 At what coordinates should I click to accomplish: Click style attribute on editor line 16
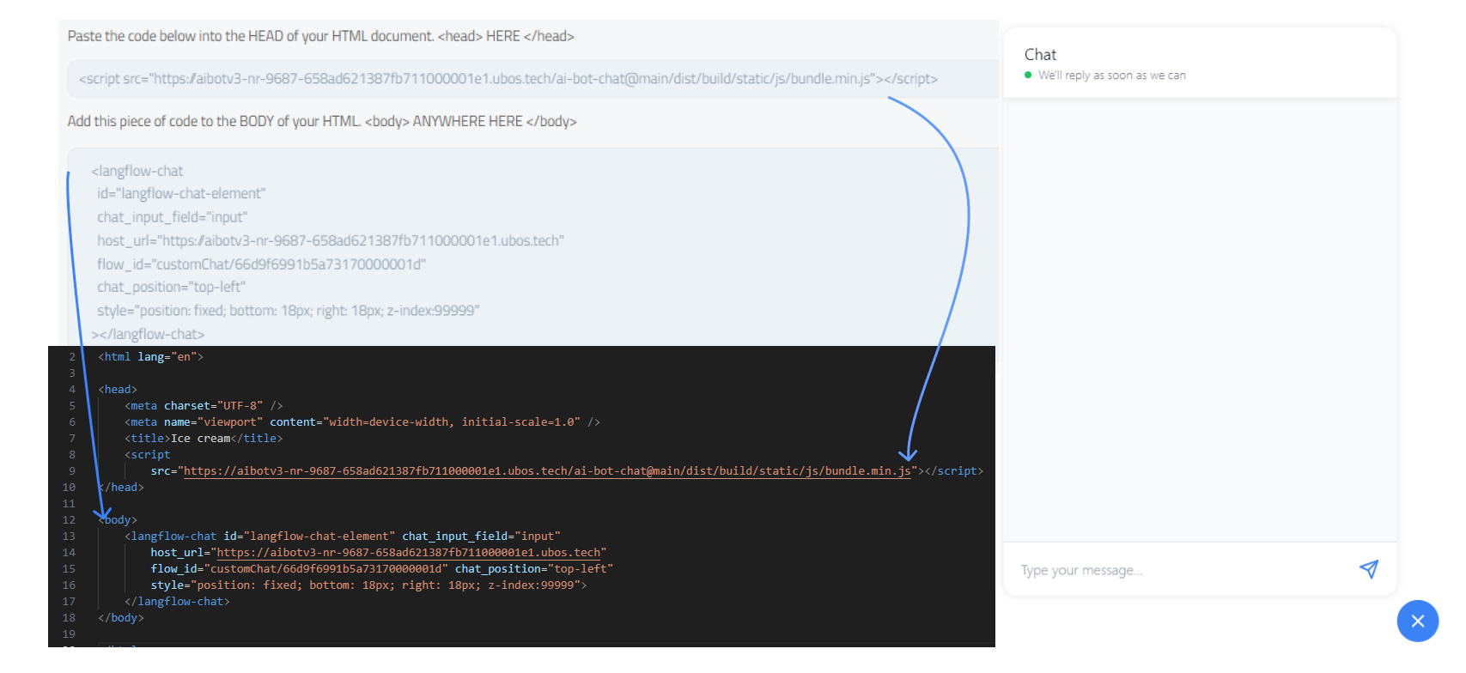tap(368, 585)
